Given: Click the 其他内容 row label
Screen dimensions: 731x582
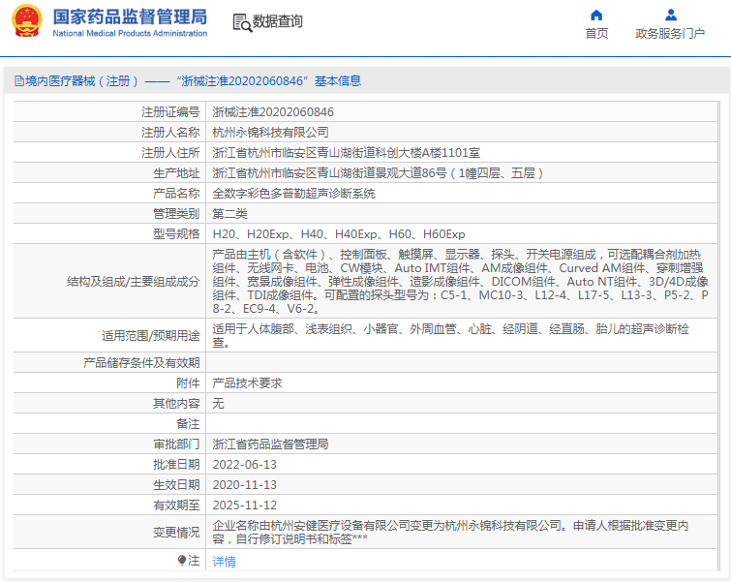Looking at the screenshot, I should [x=176, y=404].
